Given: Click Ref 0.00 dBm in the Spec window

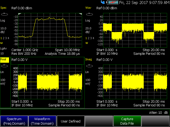Looking at the screenshot, I should (22, 8).
